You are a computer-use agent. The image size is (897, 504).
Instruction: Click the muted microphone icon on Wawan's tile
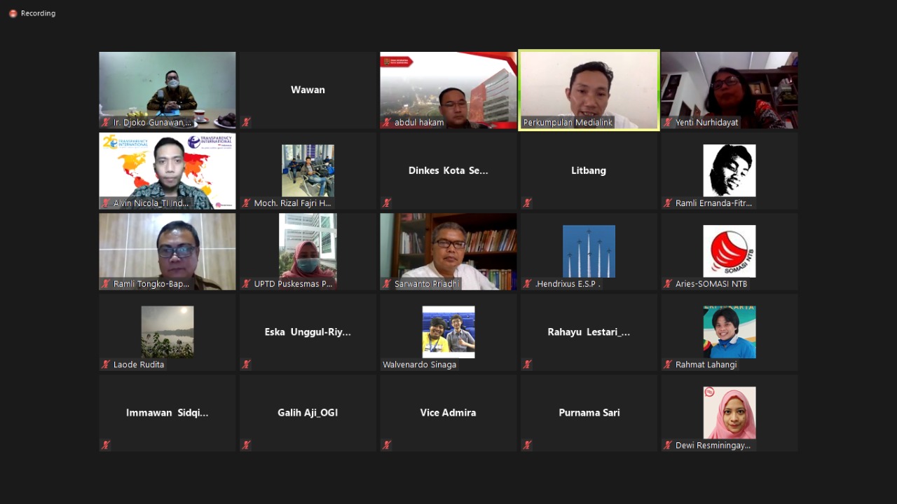click(x=246, y=122)
